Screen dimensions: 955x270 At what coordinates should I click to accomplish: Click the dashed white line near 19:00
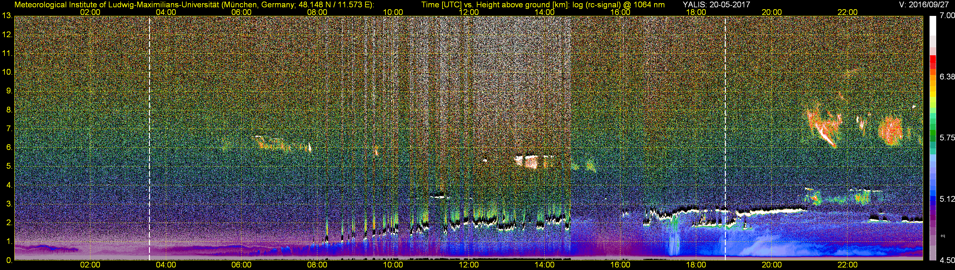click(725, 138)
